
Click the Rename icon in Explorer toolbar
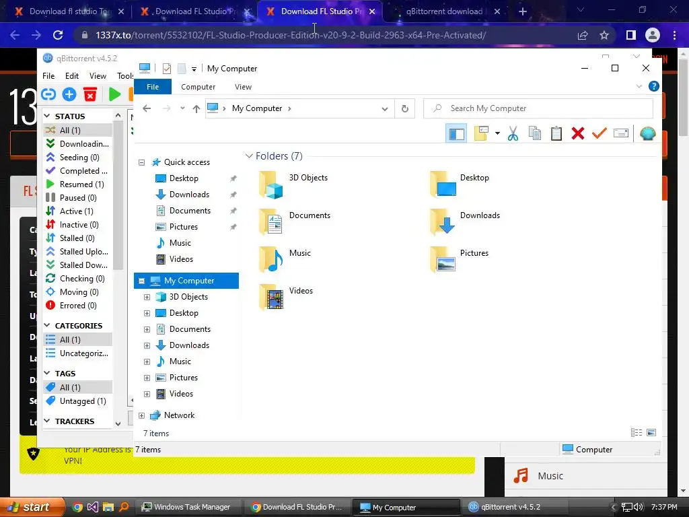621,133
